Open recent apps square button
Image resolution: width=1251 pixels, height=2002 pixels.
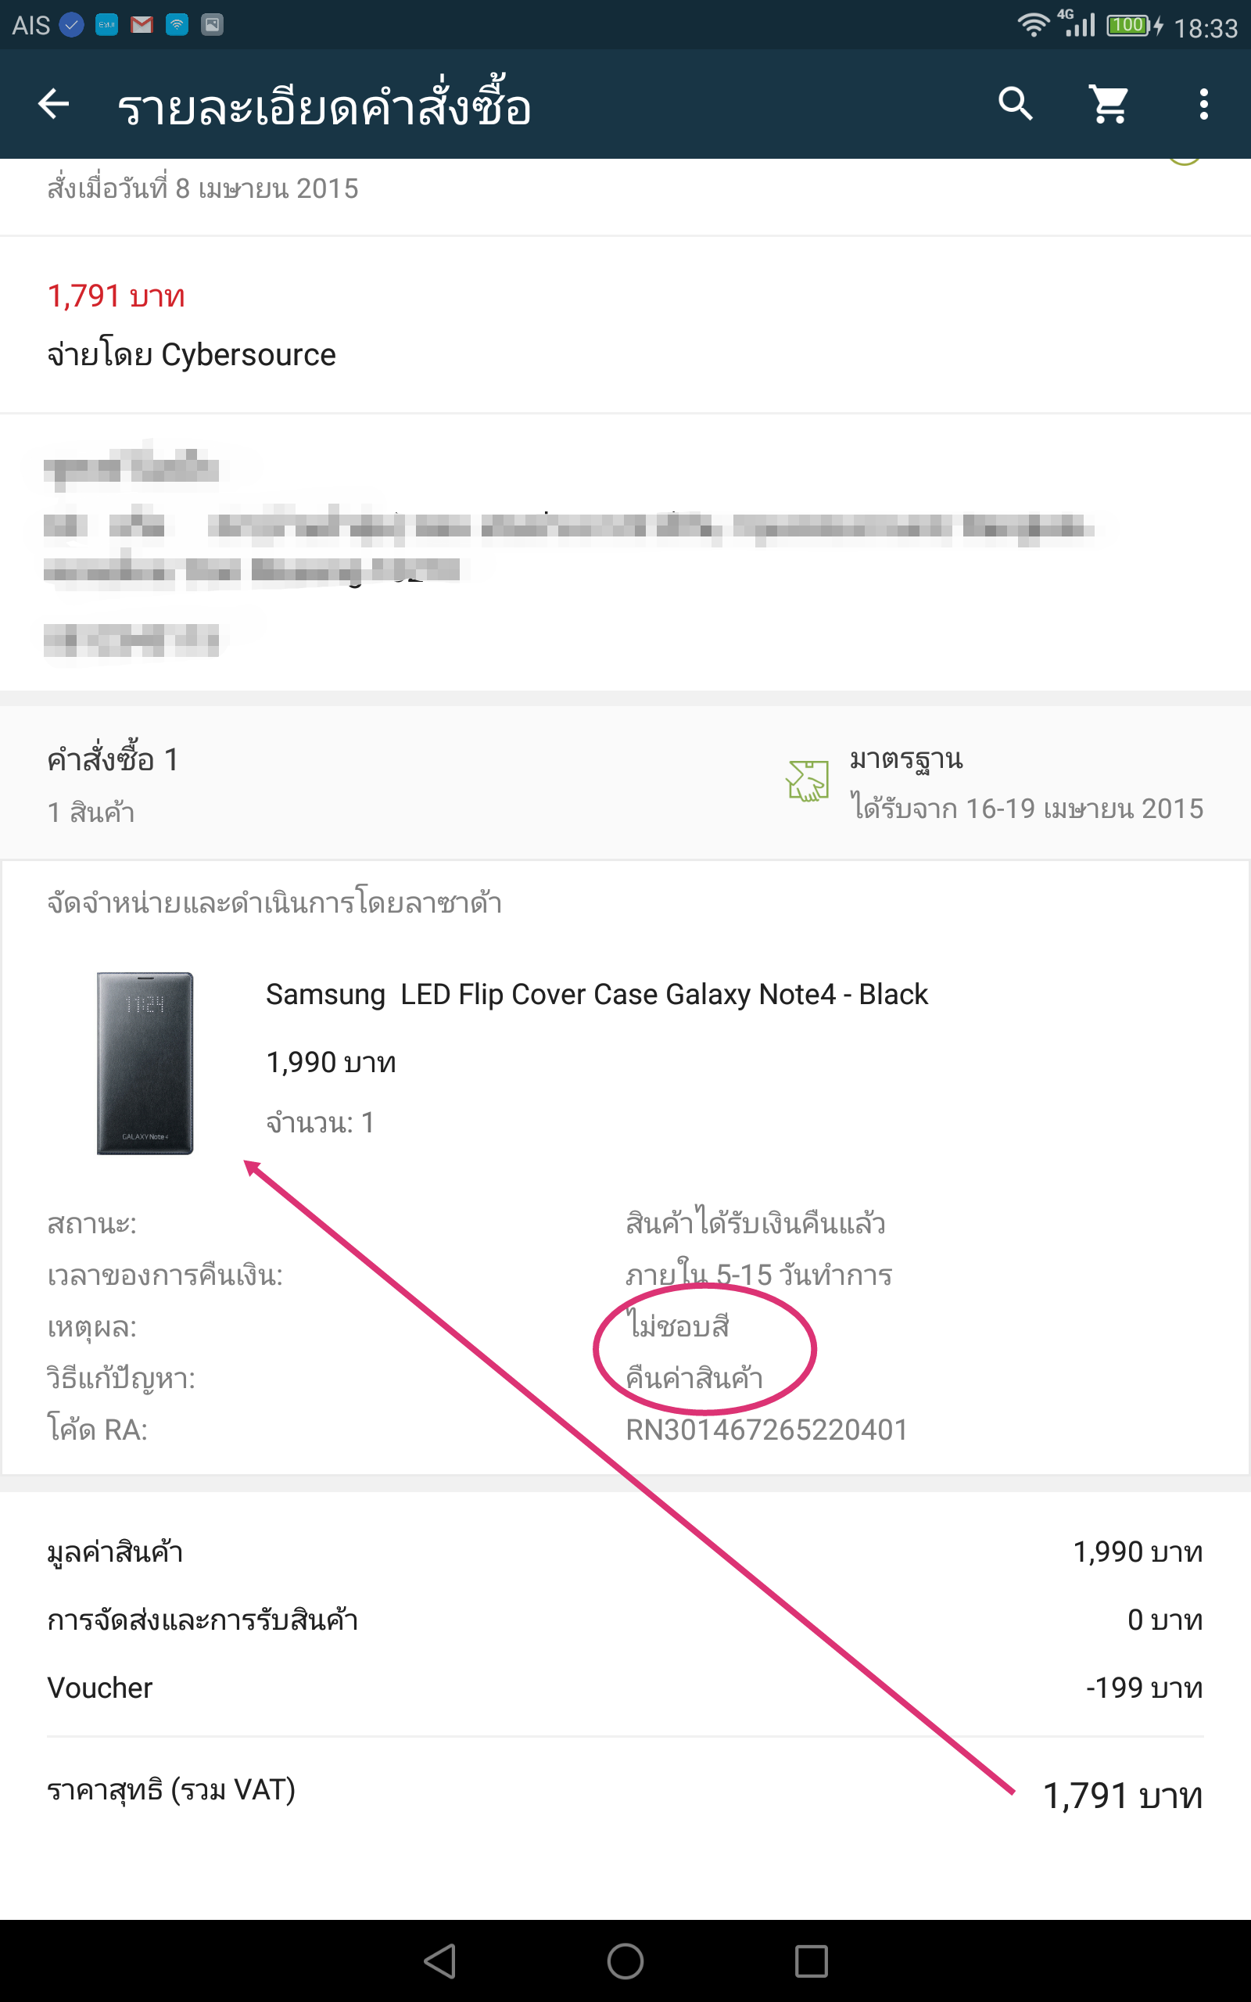(x=811, y=1961)
